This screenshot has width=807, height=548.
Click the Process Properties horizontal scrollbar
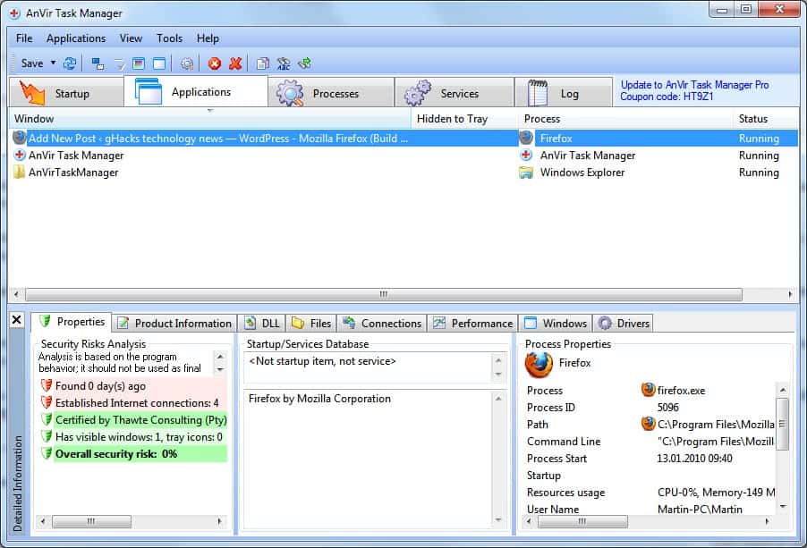tap(582, 521)
